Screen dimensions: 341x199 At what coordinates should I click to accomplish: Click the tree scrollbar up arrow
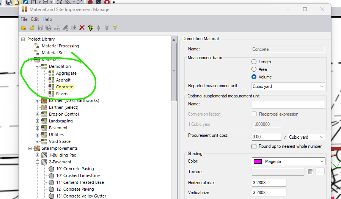click(174, 39)
